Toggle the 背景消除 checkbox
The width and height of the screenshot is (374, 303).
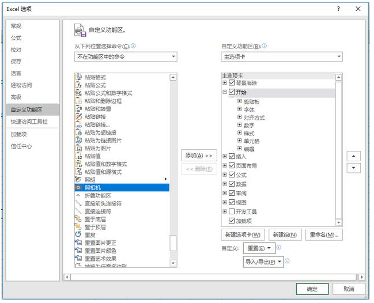(232, 83)
